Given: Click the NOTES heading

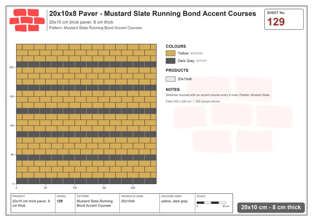Looking at the screenshot, I should tap(173, 89).
